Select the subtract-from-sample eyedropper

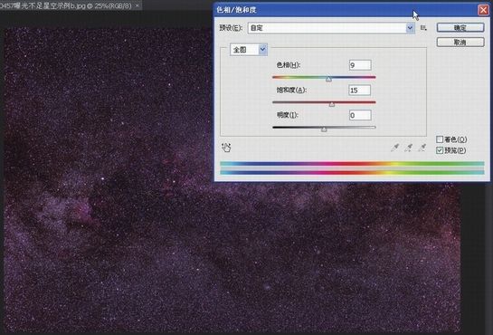[x=422, y=148]
